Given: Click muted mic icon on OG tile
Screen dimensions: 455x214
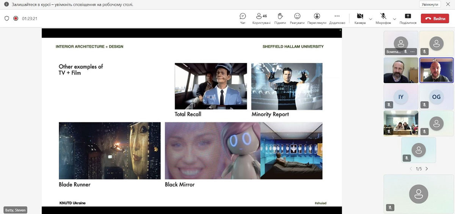Looking at the screenshot, I should coord(425,105).
